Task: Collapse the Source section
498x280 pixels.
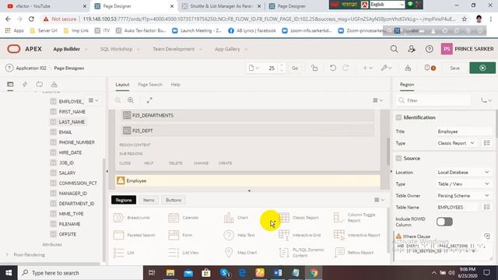Action: (x=398, y=159)
